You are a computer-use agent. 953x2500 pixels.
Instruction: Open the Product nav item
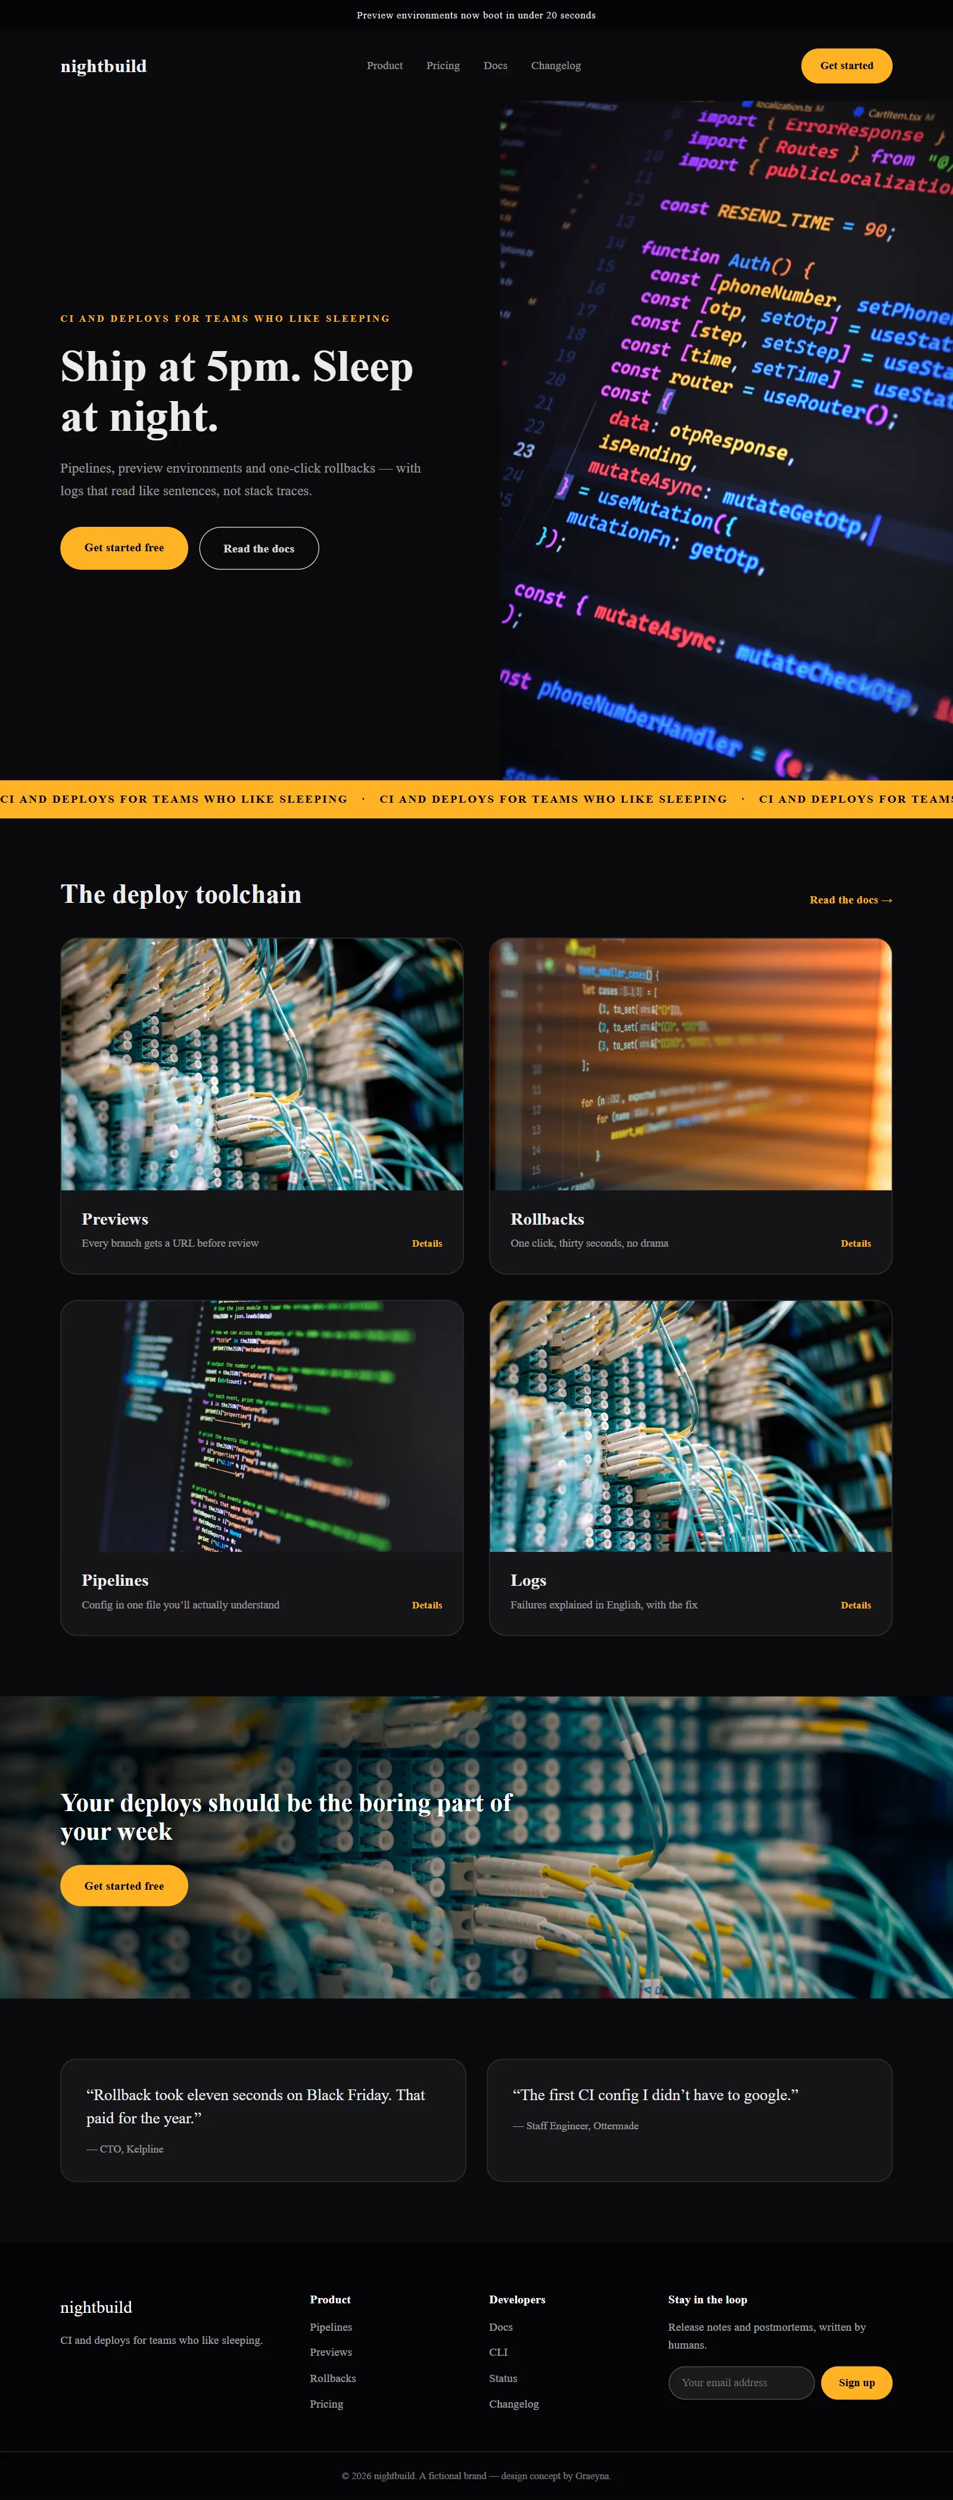point(384,66)
